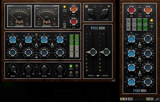Image resolution: width=160 pixels, height=102 pixels.
Task: Click the 75-1K low-mid frequency knob in P455
Action: coord(28,40)
